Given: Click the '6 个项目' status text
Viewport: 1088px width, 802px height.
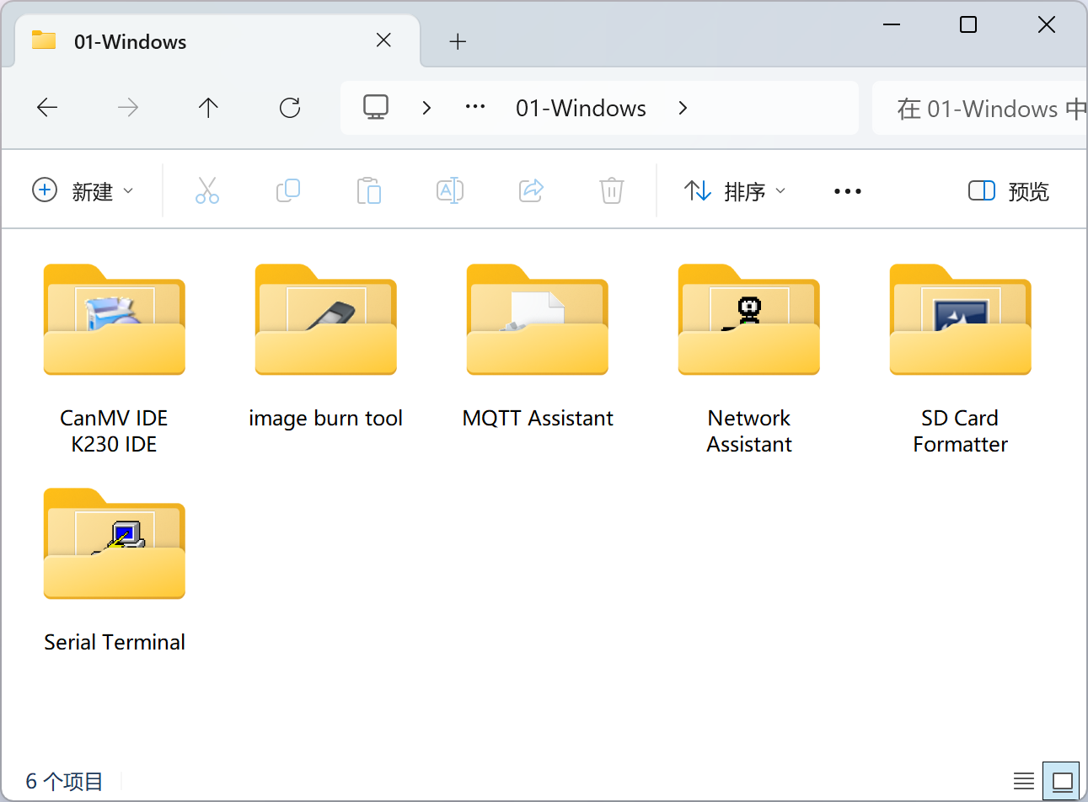Looking at the screenshot, I should (64, 782).
